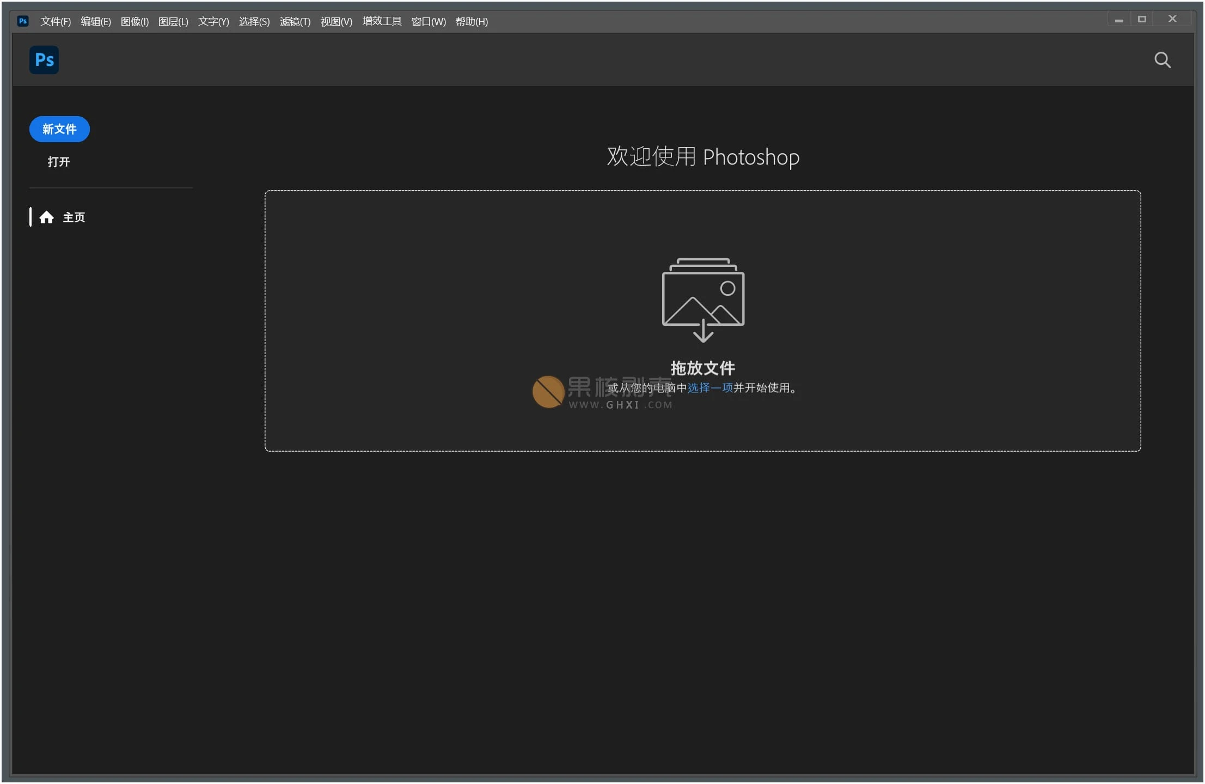Maximize the Photoshop window
1205x784 pixels.
(1142, 20)
